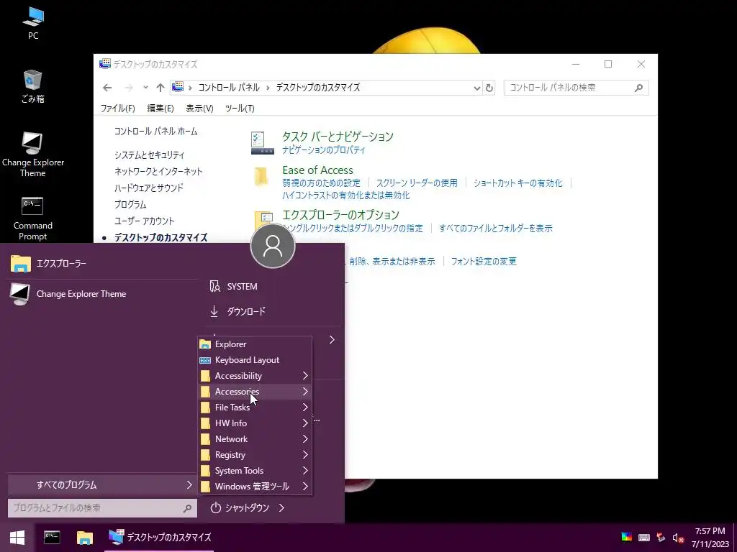
Task: Open the PC desktop icon
Action: pyautogui.click(x=33, y=23)
